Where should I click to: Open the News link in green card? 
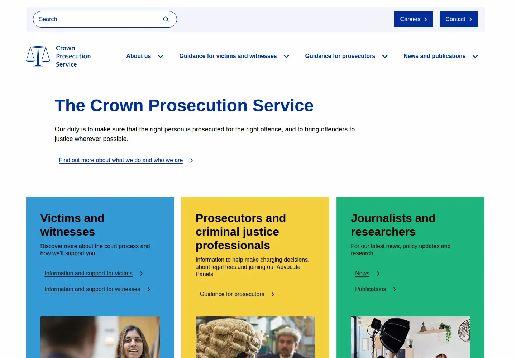362,274
